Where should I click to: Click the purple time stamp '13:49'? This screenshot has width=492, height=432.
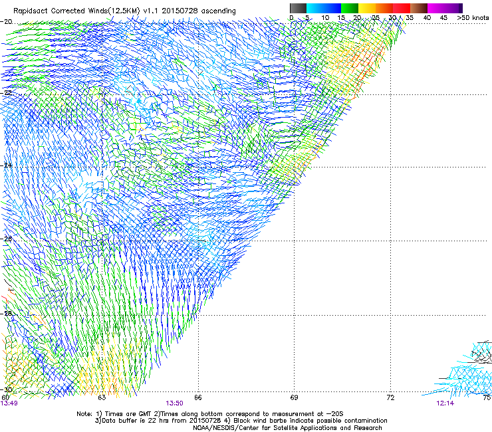9,403
